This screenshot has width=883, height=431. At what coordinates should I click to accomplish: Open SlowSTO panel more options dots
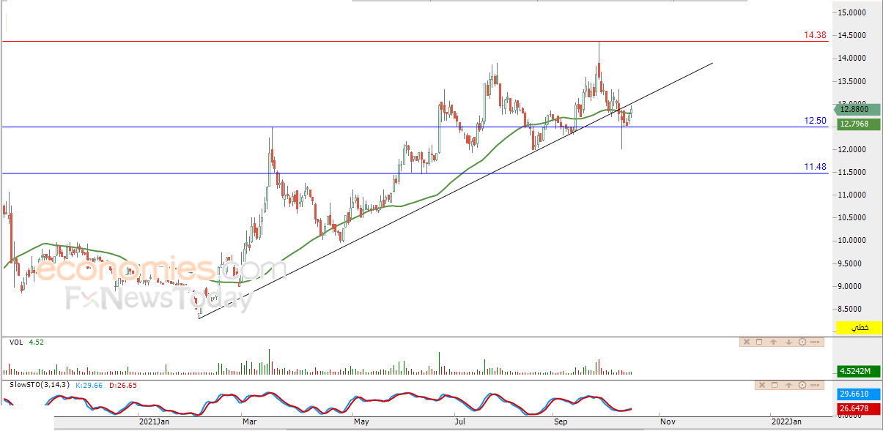pyautogui.click(x=815, y=385)
